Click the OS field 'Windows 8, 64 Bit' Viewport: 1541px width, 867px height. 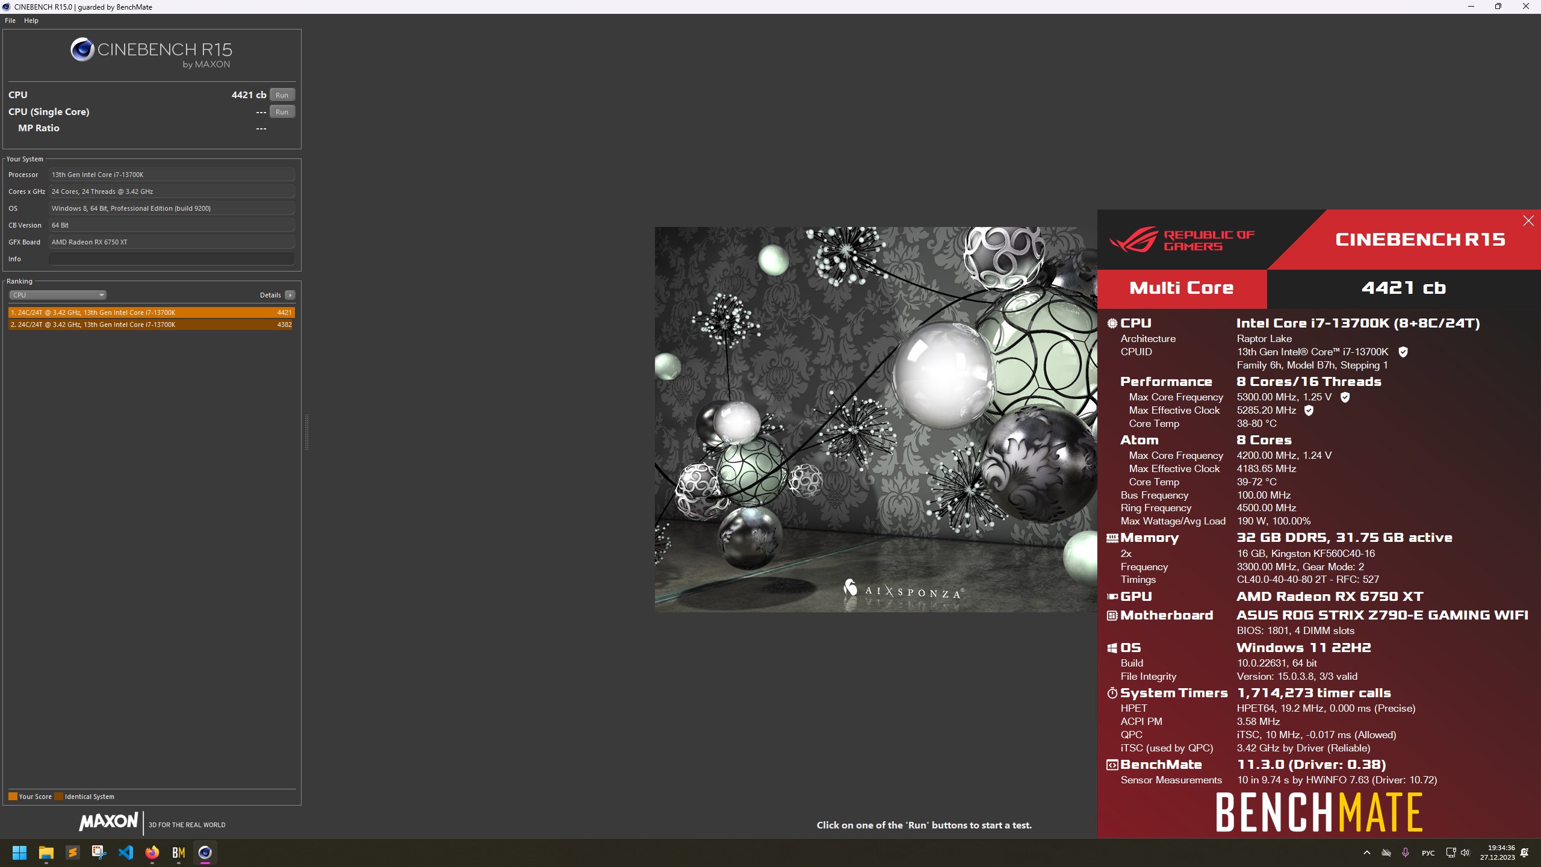click(x=172, y=208)
